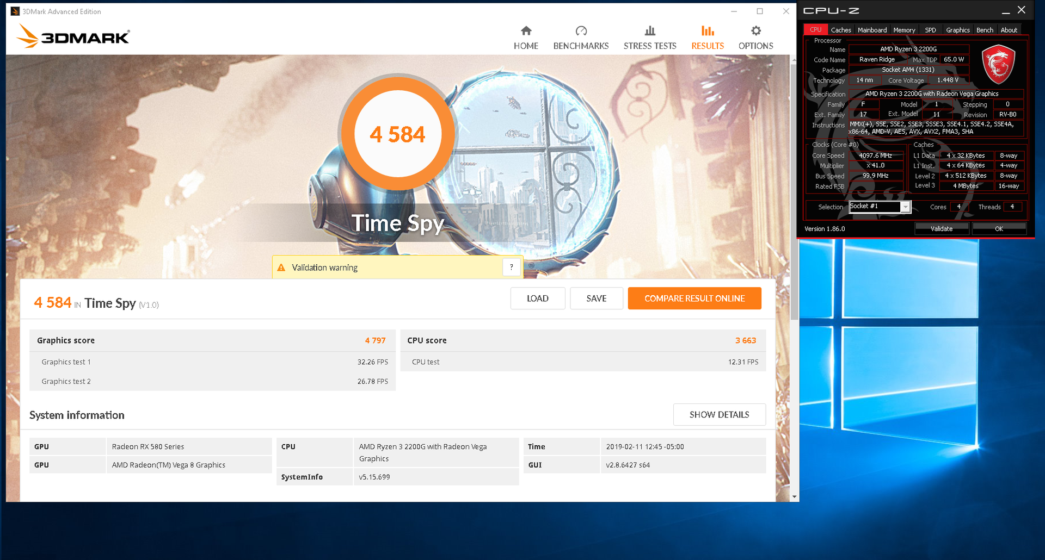This screenshot has height=560, width=1045.
Task: Click the Validation warning banner text
Action: 324,267
